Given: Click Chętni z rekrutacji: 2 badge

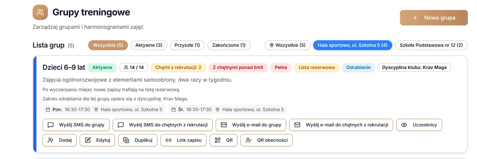Looking at the screenshot, I should tap(178, 67).
